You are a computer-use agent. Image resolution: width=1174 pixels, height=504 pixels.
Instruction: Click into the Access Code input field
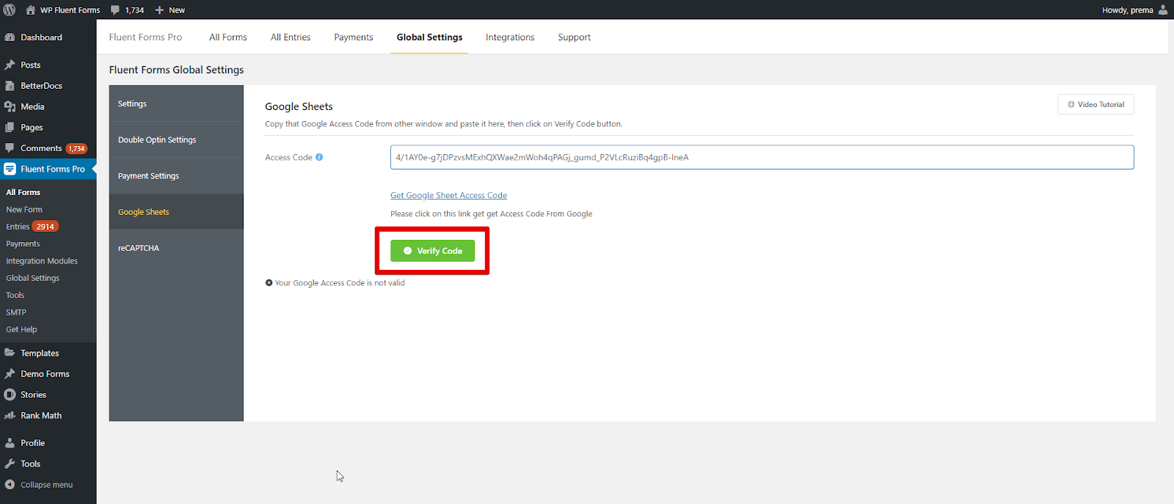pos(762,157)
